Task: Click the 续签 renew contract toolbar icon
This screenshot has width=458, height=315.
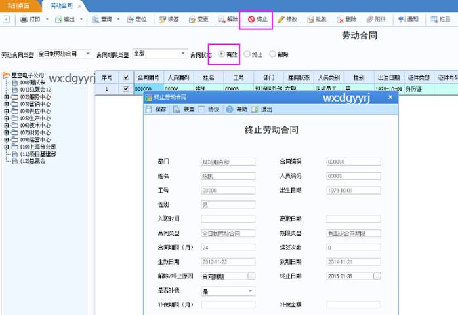Action: pyautogui.click(x=169, y=20)
